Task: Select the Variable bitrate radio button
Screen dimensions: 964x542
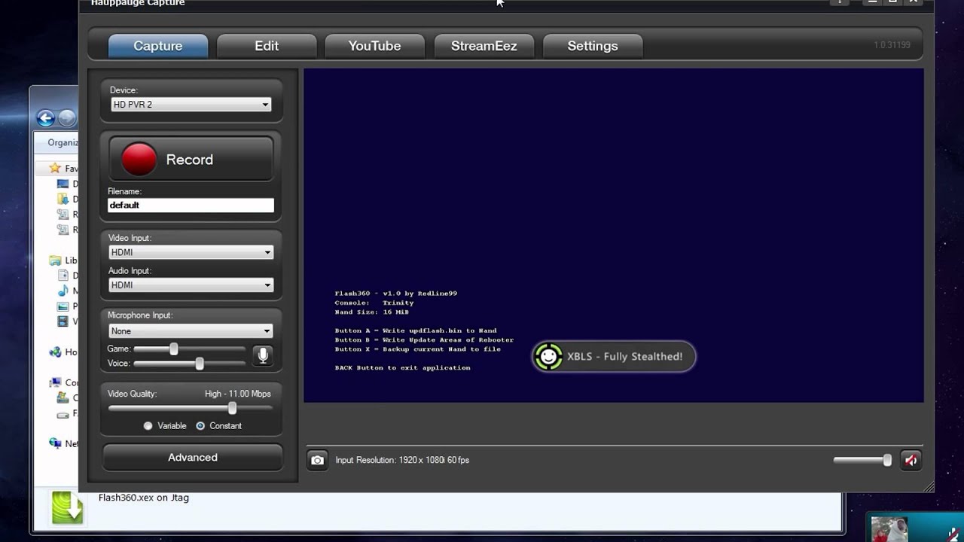Action: [x=148, y=426]
